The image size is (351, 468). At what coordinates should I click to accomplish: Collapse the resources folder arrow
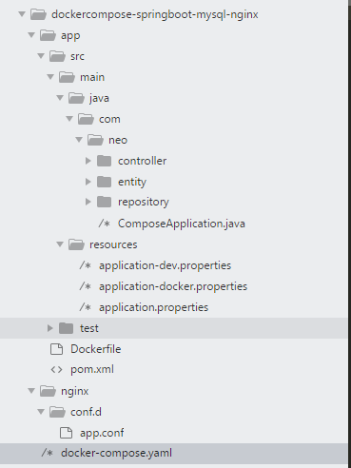60,244
